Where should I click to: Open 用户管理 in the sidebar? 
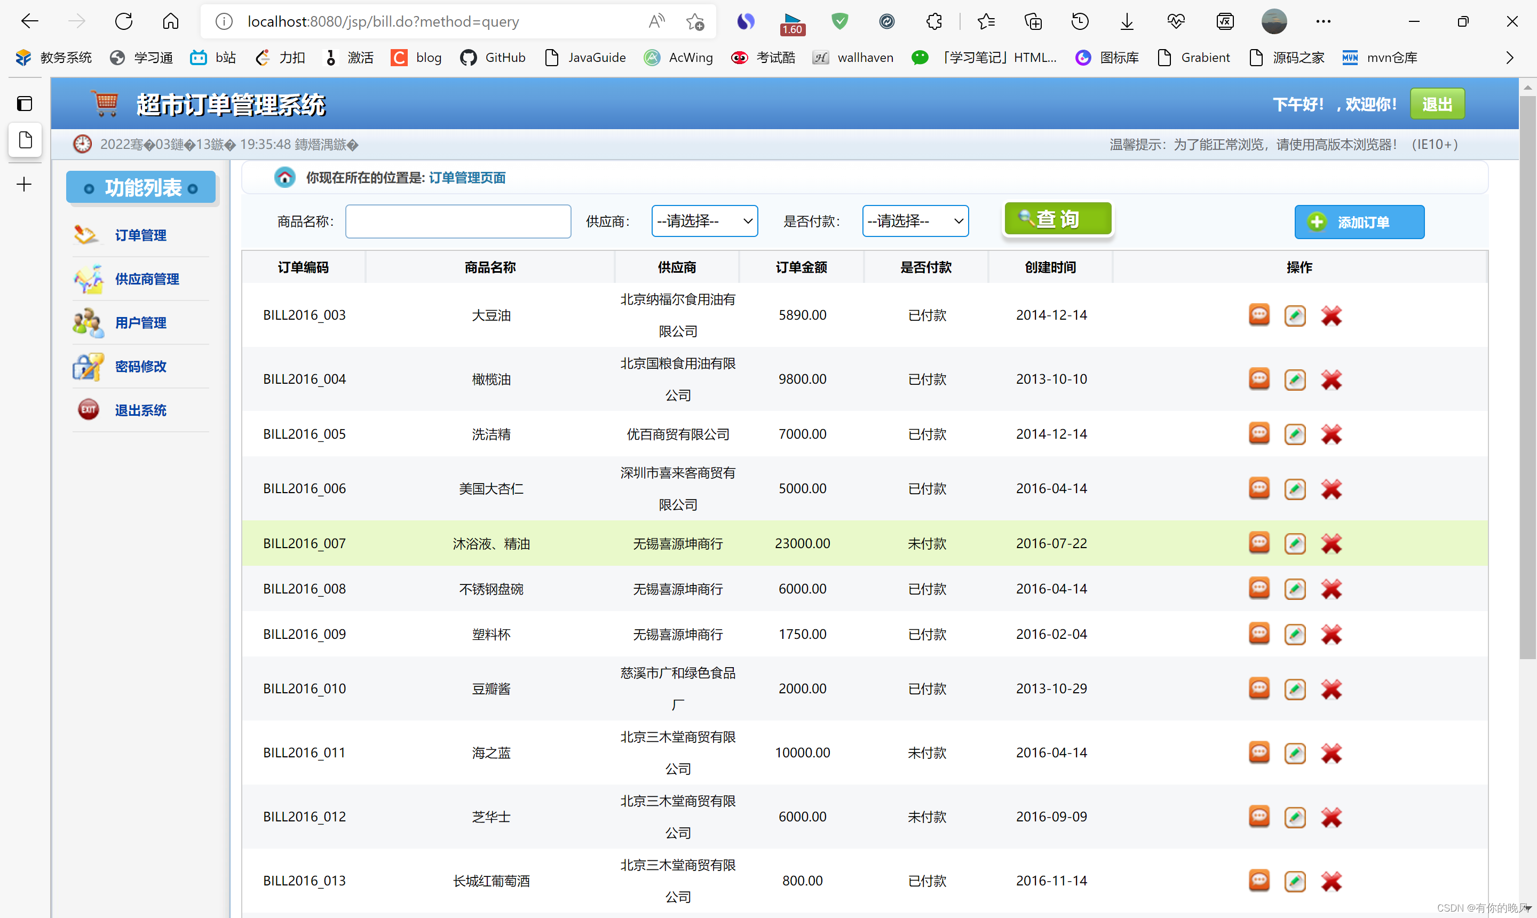[140, 322]
